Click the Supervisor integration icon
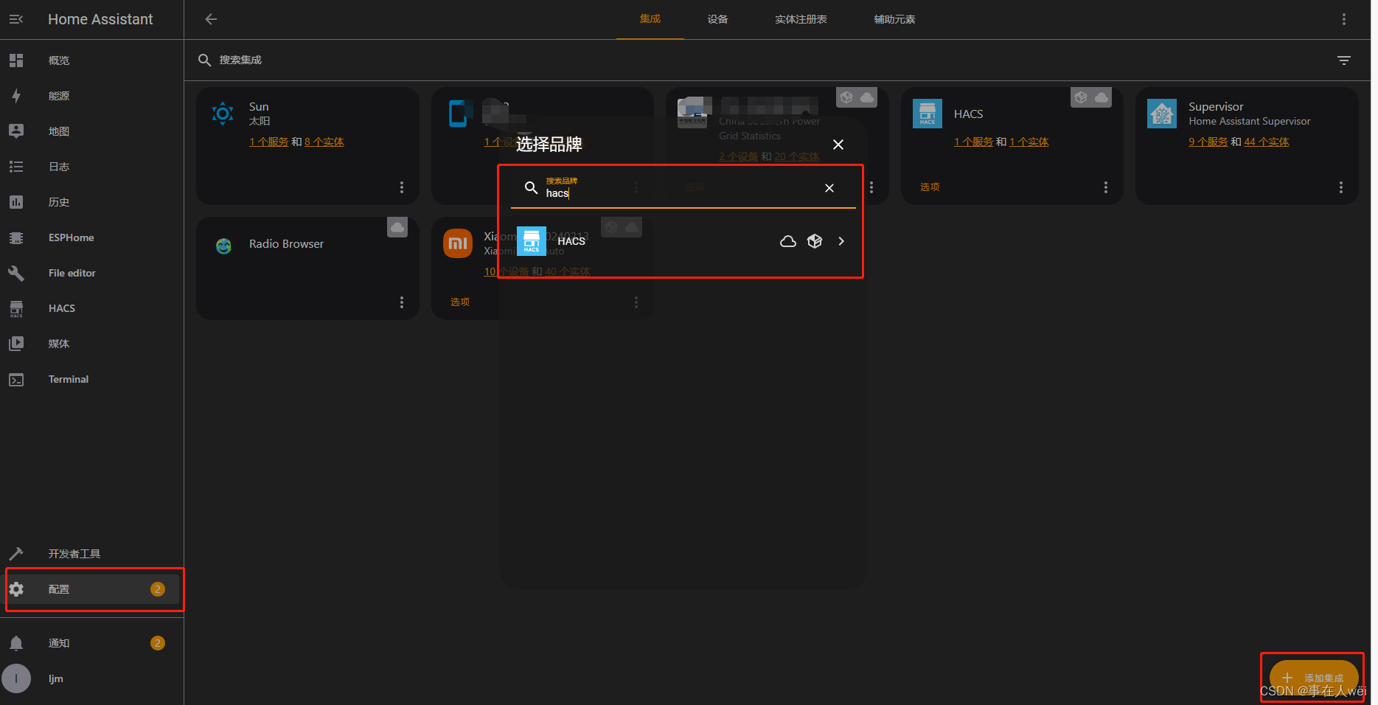 (1162, 114)
